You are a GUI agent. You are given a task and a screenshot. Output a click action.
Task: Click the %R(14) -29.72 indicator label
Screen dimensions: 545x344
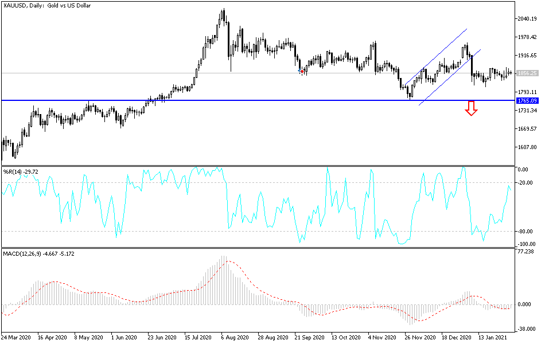(21, 171)
